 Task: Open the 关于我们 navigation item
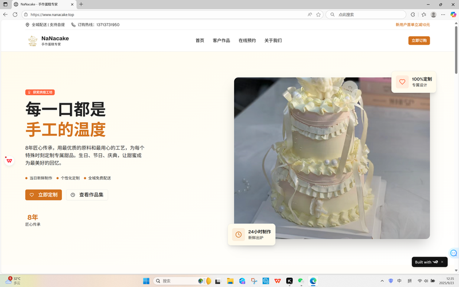273,40
